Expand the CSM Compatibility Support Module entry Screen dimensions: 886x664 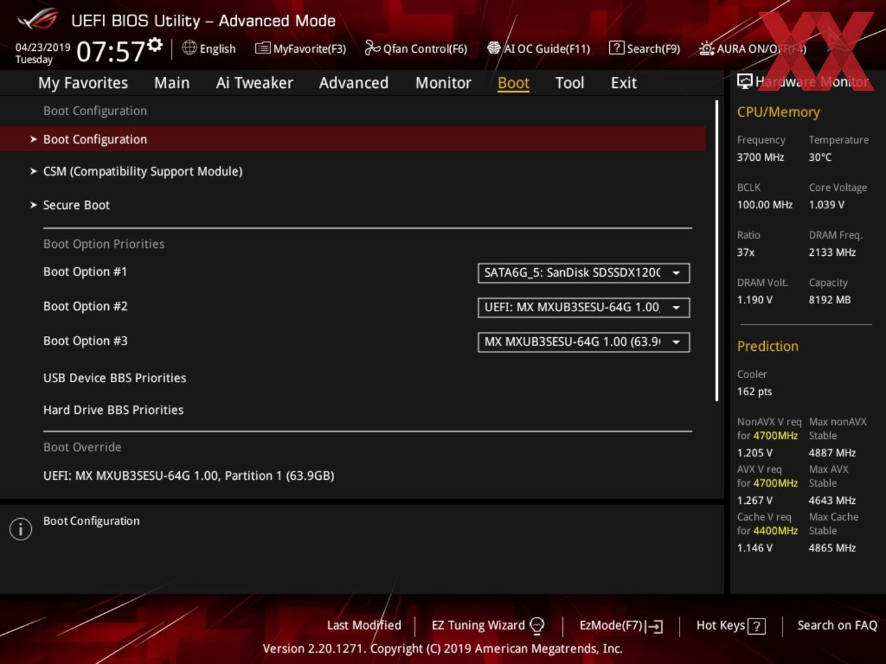tap(143, 171)
